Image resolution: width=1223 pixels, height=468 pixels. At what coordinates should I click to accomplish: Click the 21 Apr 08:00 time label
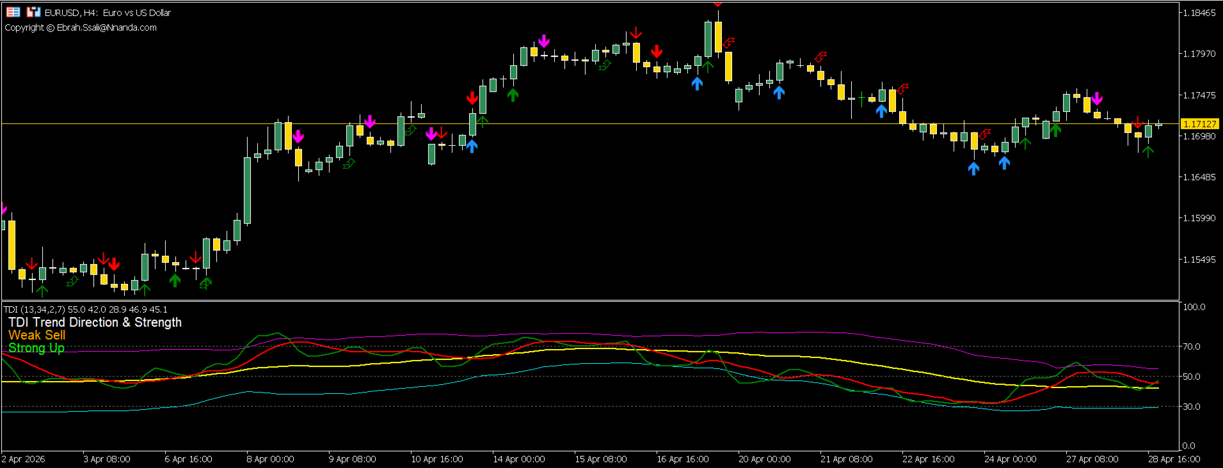coord(846,459)
